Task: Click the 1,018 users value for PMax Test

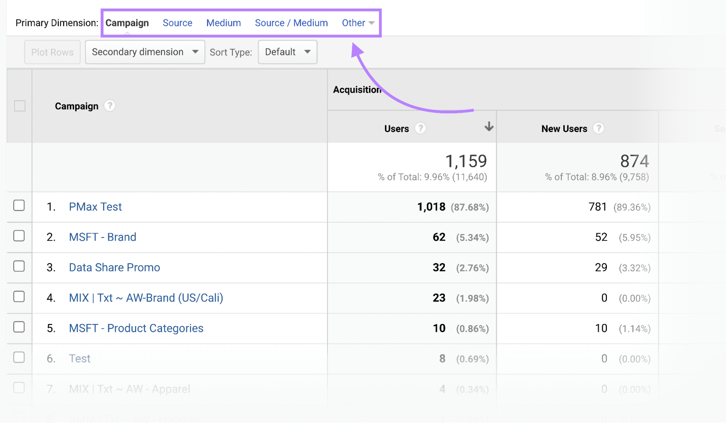Action: pyautogui.click(x=431, y=207)
